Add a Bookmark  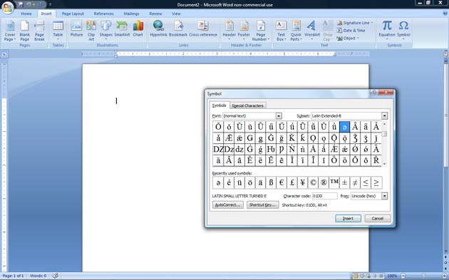tap(178, 28)
